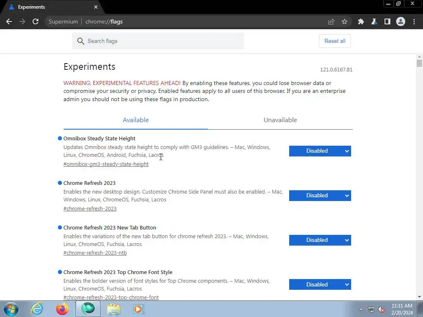Follow the #chrome-refresh-2023 link
The height and width of the screenshot is (317, 423).
[90, 208]
